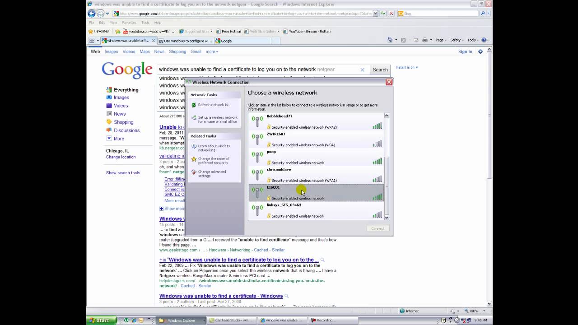578x325 pixels.
Task: Click the Learn about wireless networking info icon
Action: pos(194,146)
